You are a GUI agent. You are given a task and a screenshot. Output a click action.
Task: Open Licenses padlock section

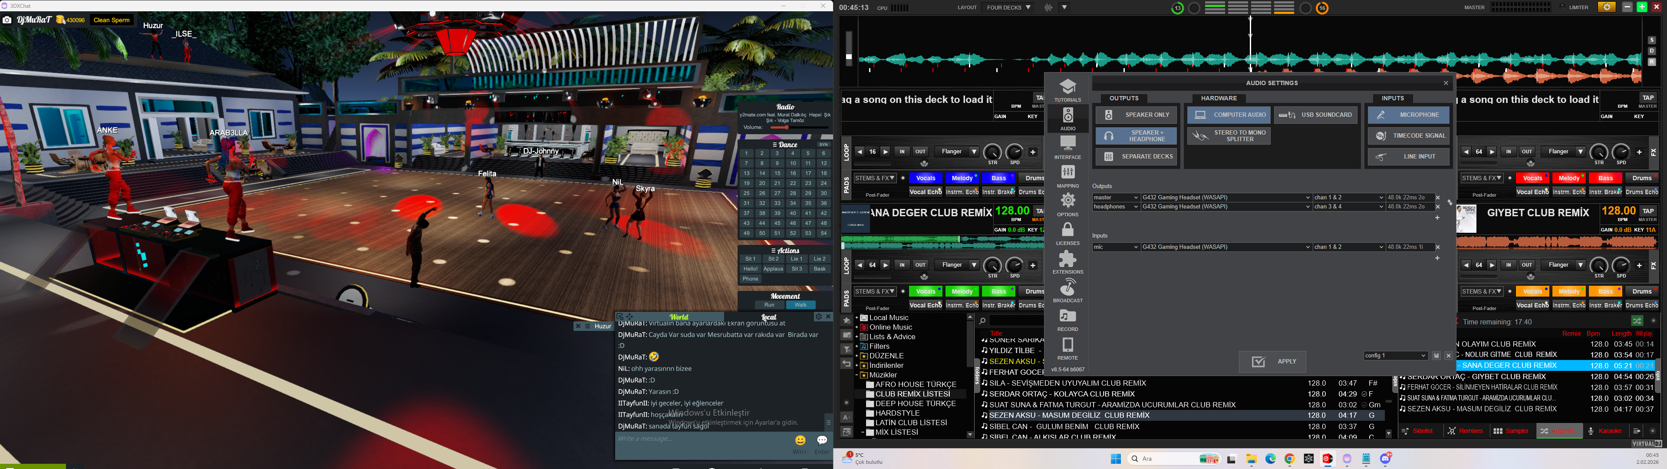pos(1068,233)
